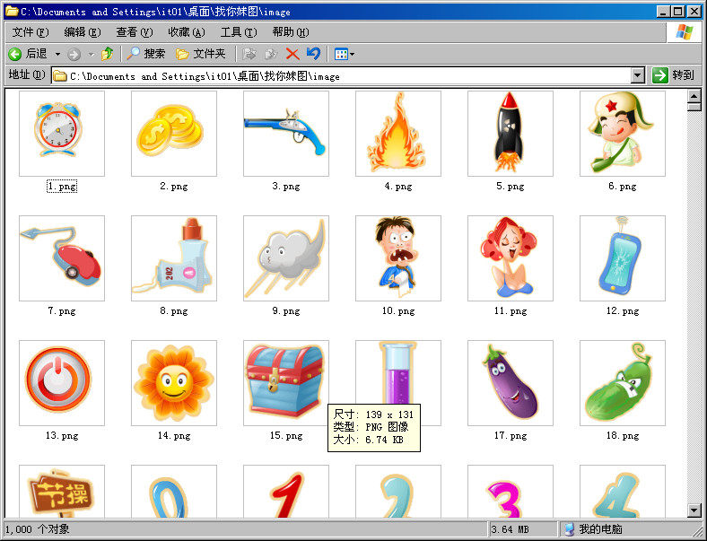Select the gold coins thumbnail 2.png
Viewport: 707px width, 541px height.
pos(174,134)
